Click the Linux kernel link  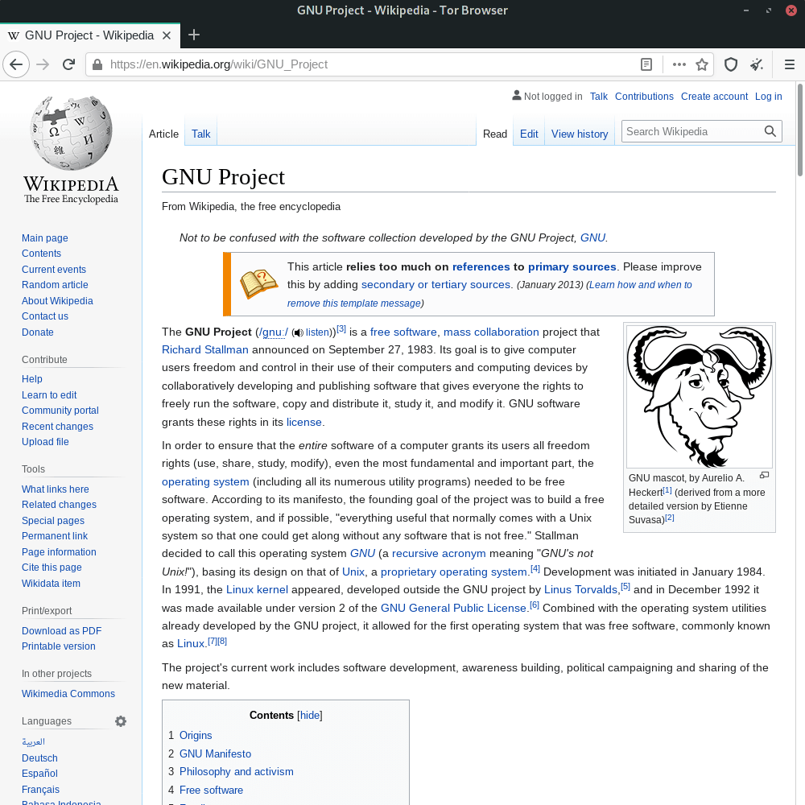(257, 590)
